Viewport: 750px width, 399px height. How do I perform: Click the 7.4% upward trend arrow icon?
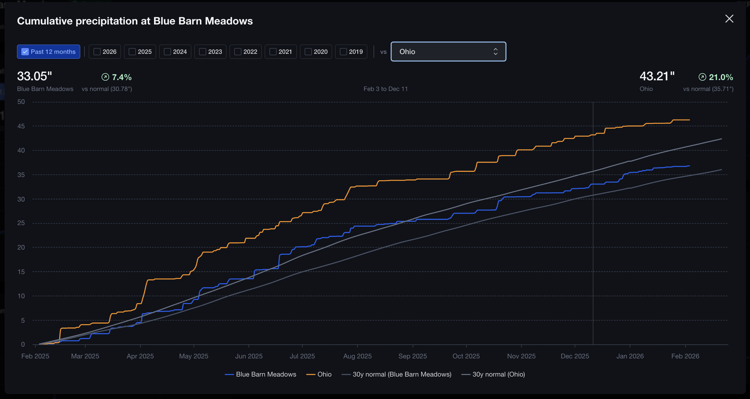(105, 77)
